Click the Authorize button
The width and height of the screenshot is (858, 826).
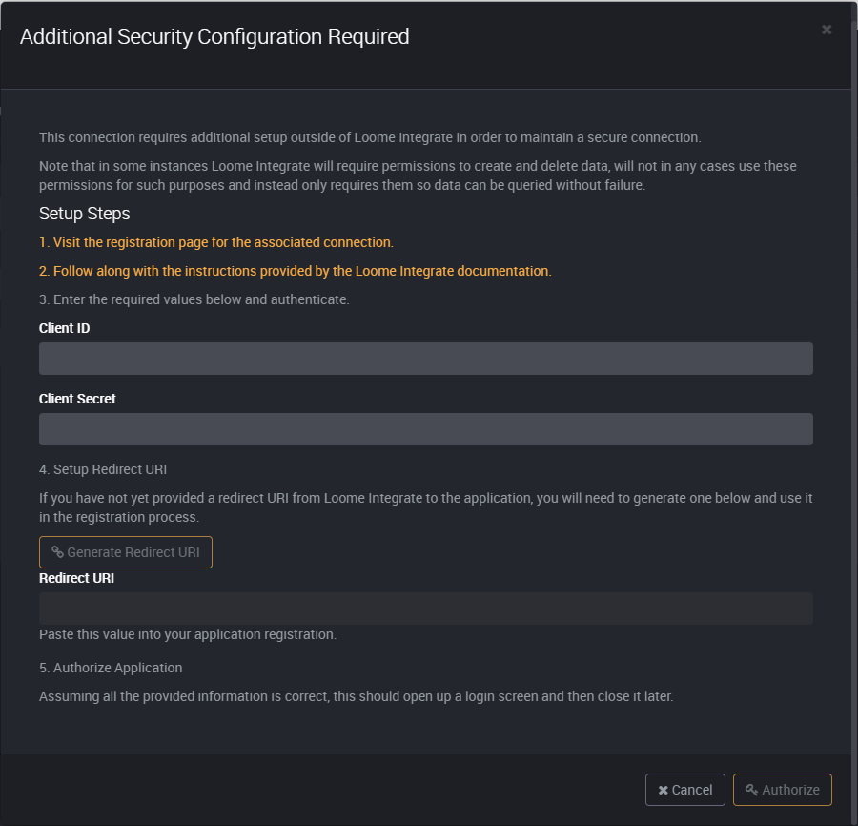(x=783, y=790)
